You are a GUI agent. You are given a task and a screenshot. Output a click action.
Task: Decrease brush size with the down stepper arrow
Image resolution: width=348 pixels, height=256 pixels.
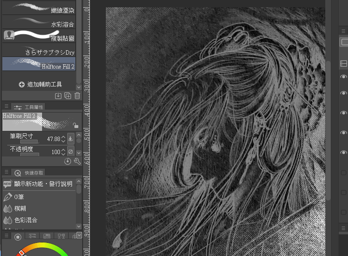[63, 141]
